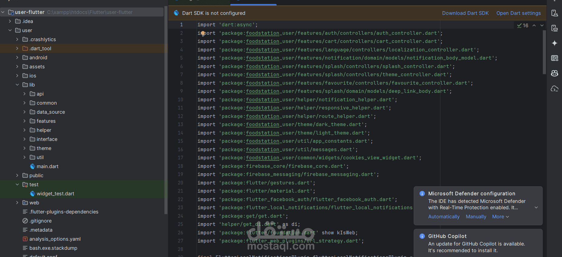Click the firebase_messaging import on line 19
Image resolution: width=562 pixels, height=257 pixels.
click(x=288, y=174)
